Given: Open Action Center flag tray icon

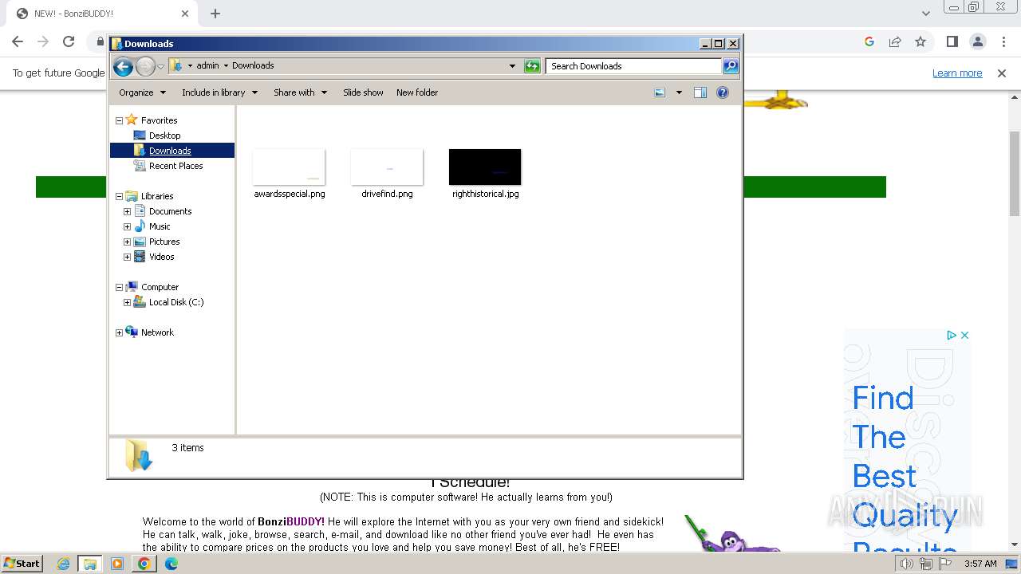Looking at the screenshot, I should (x=944, y=564).
